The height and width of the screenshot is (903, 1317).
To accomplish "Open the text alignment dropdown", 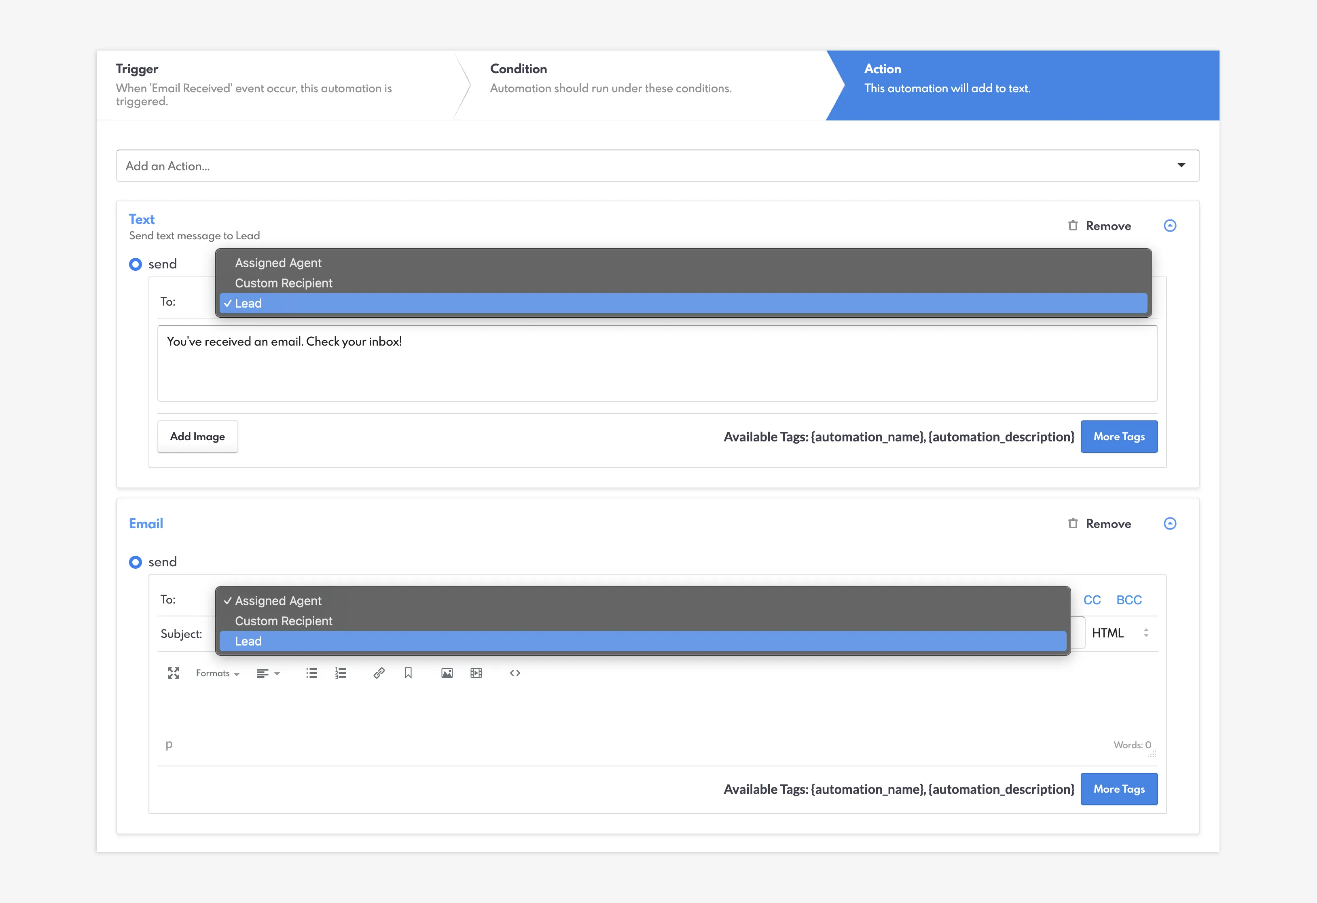I will 268,673.
